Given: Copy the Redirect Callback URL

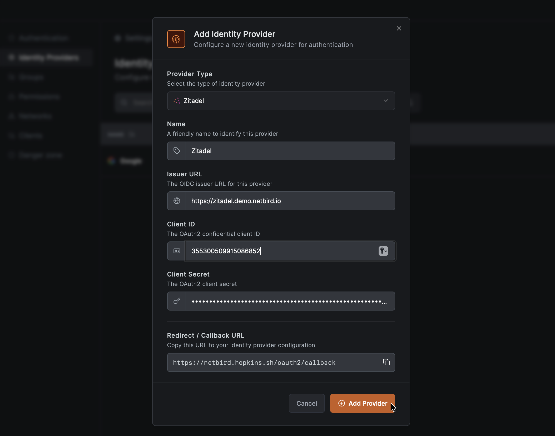Looking at the screenshot, I should coord(386,362).
